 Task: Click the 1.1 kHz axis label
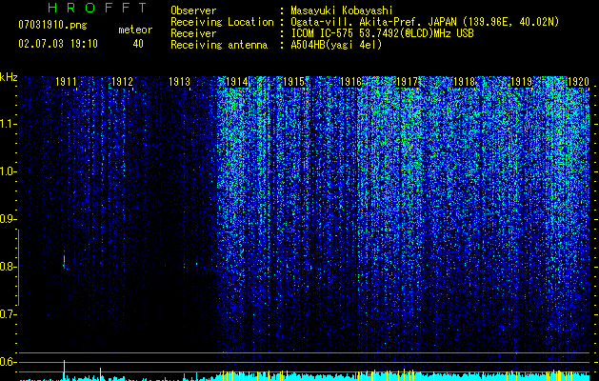coord(8,124)
